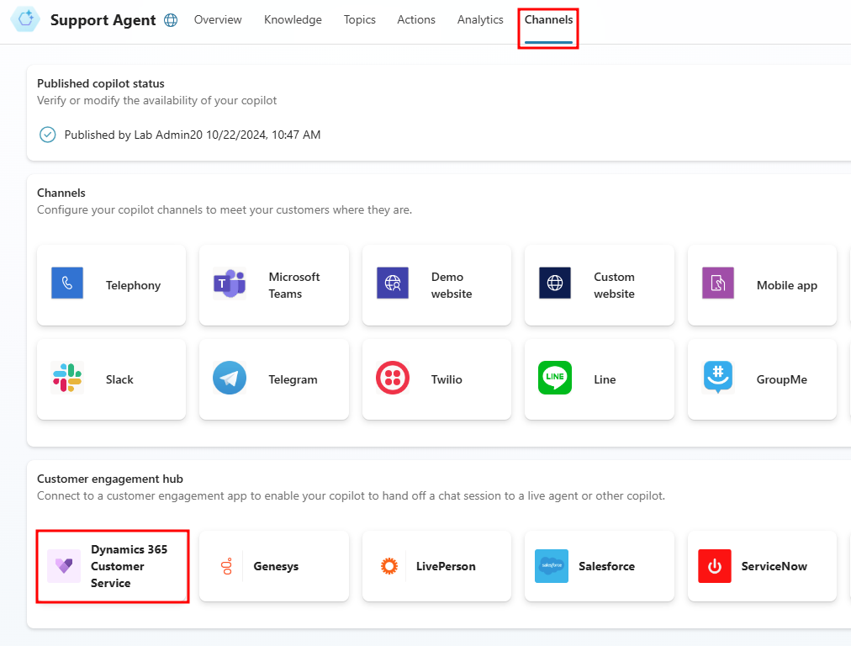Select the Telegram channel label
The image size is (851, 646).
click(293, 379)
